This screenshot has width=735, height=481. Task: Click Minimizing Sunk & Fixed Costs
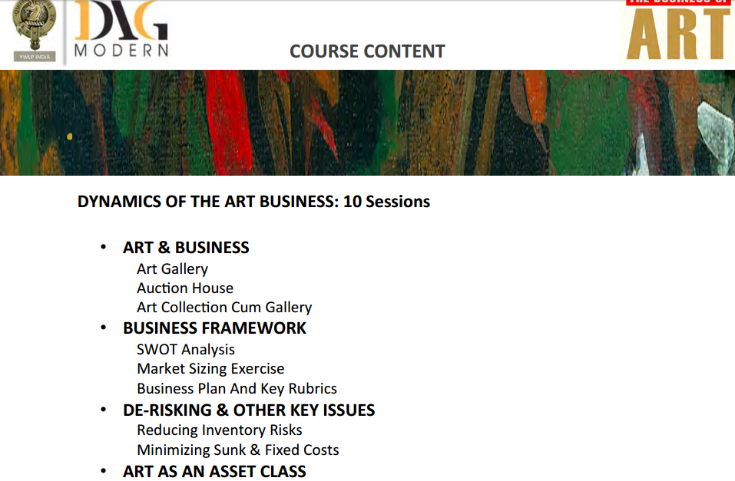[238, 450]
